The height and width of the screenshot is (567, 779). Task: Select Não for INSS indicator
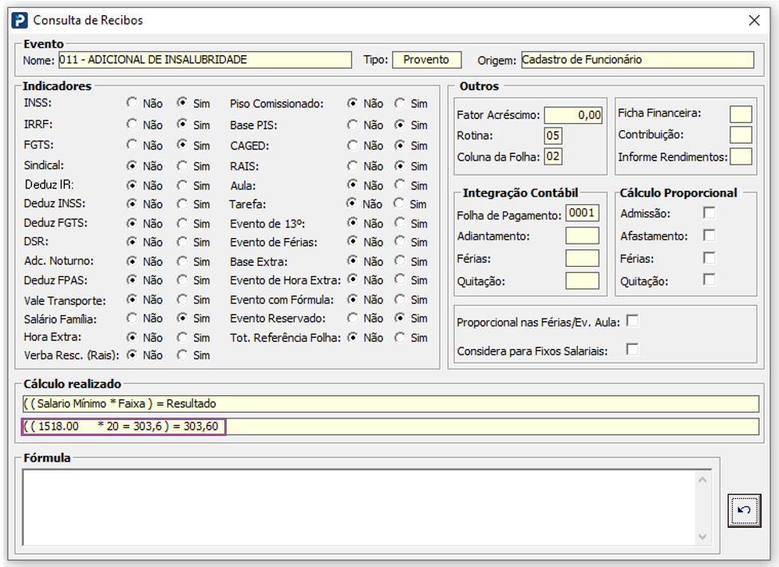[x=132, y=103]
